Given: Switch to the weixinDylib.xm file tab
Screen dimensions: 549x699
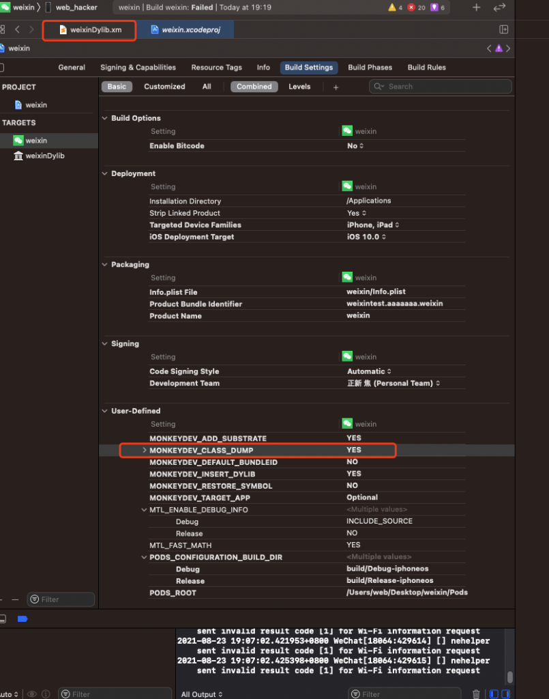Looking at the screenshot, I should [89, 30].
